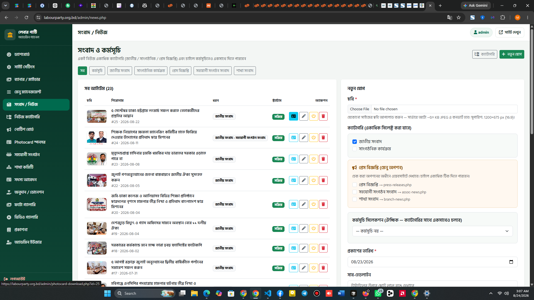Click the নতুন যোগ green button
The height and width of the screenshot is (300, 534).
tap(512, 54)
